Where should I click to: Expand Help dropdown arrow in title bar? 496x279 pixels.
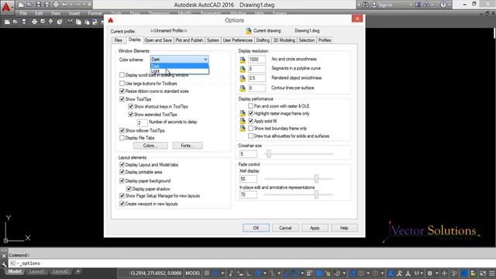pos(449,5)
